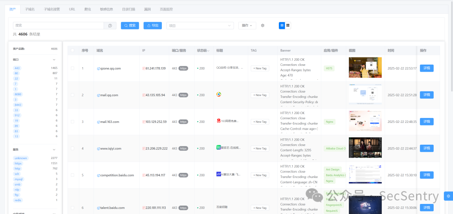The height and width of the screenshot is (214, 453).
Task: Click the search help question-mark icon
Action: click(110, 26)
